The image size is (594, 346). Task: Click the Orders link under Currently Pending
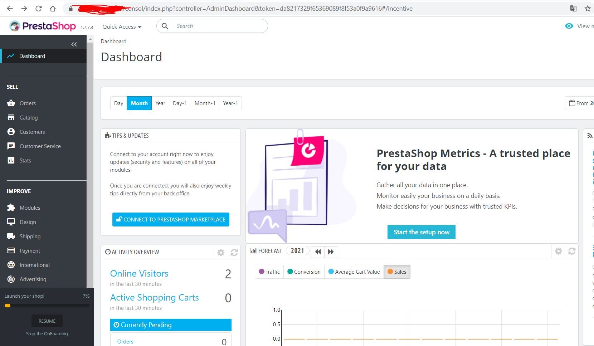(x=125, y=341)
